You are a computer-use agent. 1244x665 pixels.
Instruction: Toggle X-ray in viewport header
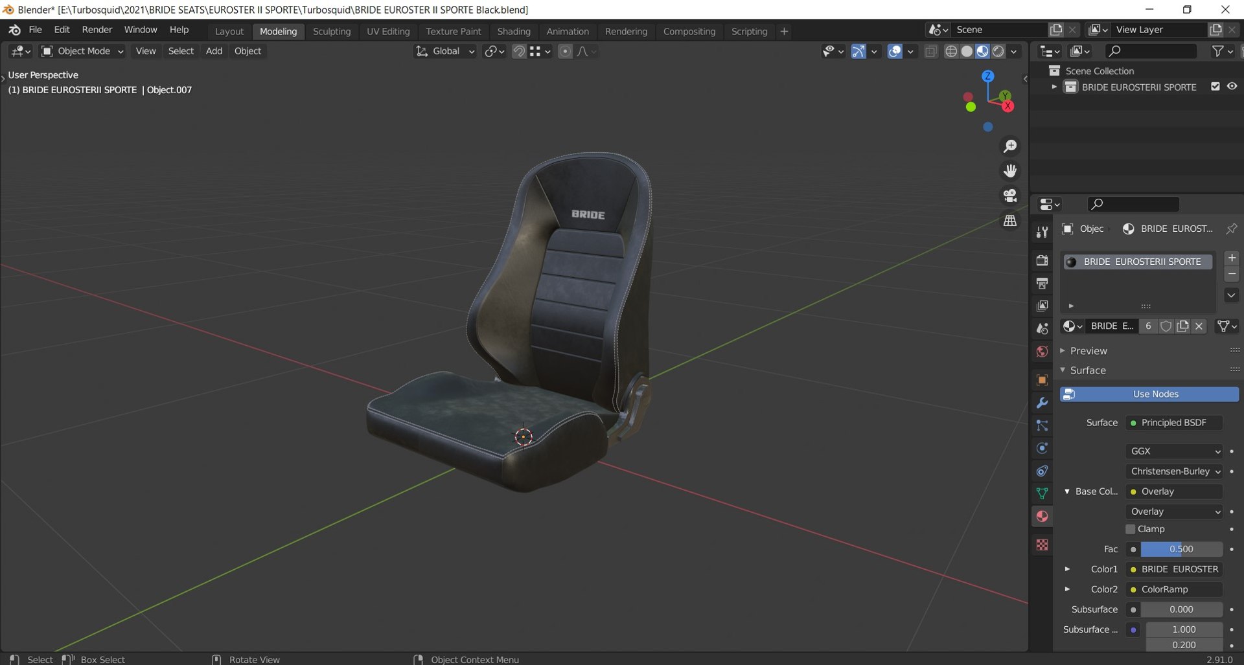[x=931, y=51]
